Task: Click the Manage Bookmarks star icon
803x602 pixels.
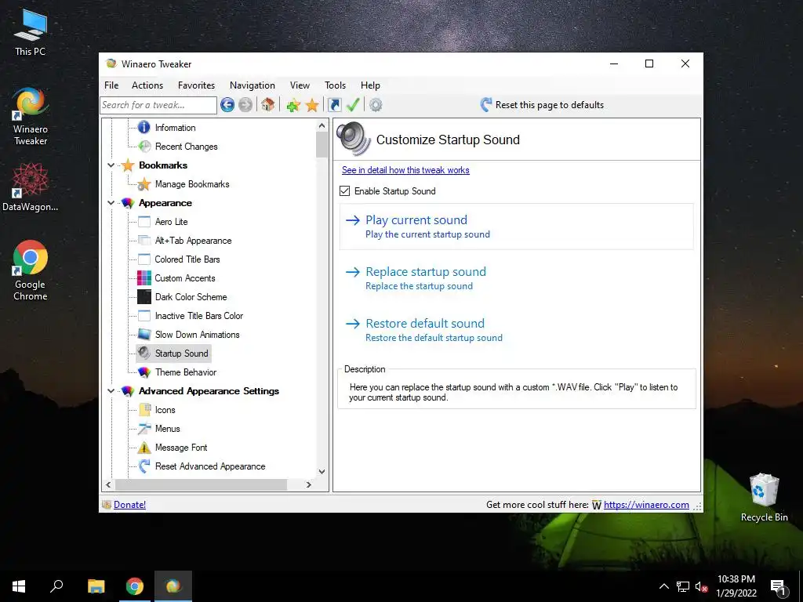Action: (x=144, y=184)
